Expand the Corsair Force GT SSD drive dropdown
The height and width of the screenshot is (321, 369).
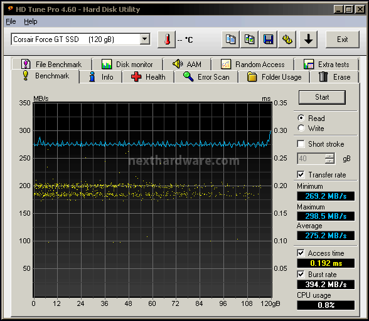[x=145, y=39]
